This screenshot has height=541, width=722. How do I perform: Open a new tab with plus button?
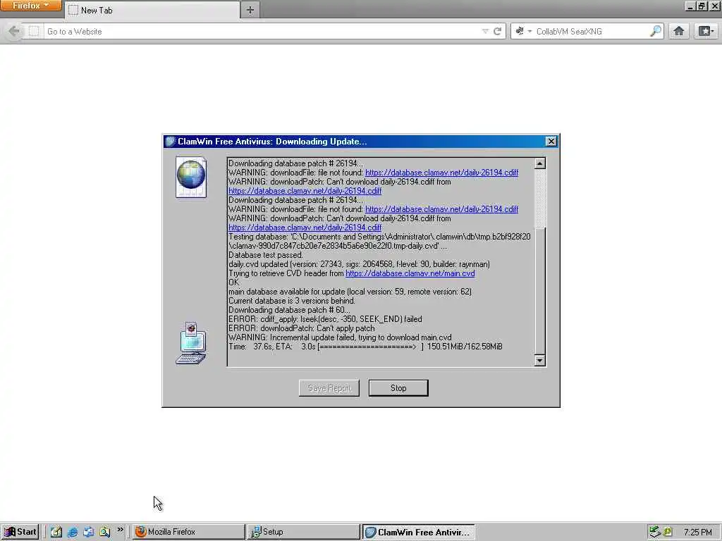[x=250, y=10]
